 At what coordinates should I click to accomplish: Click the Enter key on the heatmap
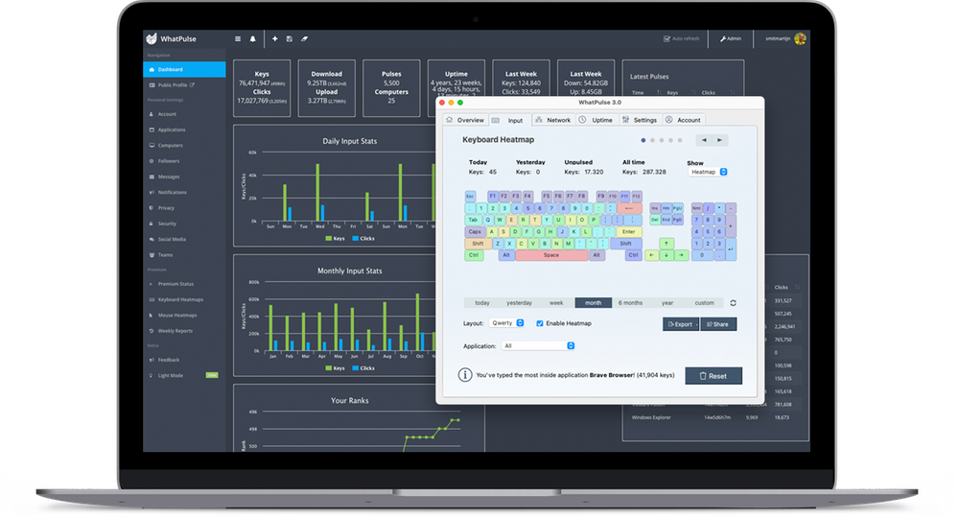[x=629, y=232]
